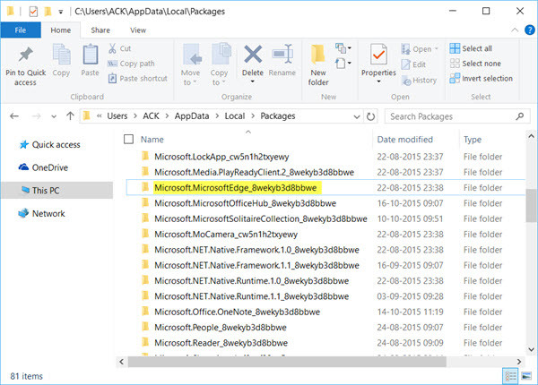The height and width of the screenshot is (385, 538).
Task: Open the Easy access dropdown
Action: pyautogui.click(x=343, y=64)
